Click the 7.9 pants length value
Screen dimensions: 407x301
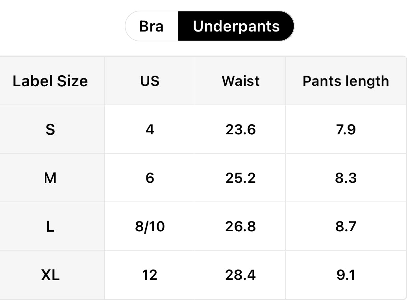click(x=346, y=130)
